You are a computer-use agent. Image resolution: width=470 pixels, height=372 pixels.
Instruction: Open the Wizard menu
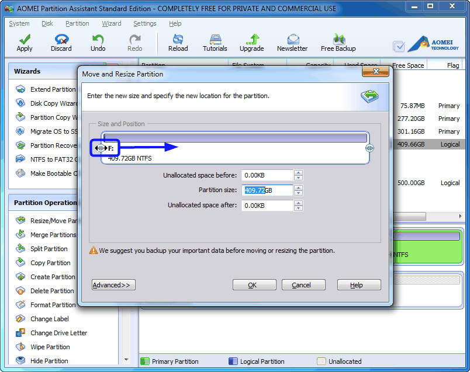click(111, 23)
